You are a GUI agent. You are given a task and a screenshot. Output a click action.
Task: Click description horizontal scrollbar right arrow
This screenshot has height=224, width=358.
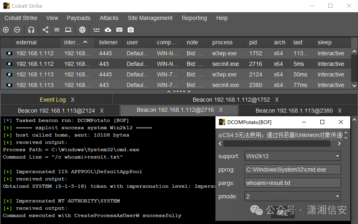pyautogui.click(x=339, y=144)
